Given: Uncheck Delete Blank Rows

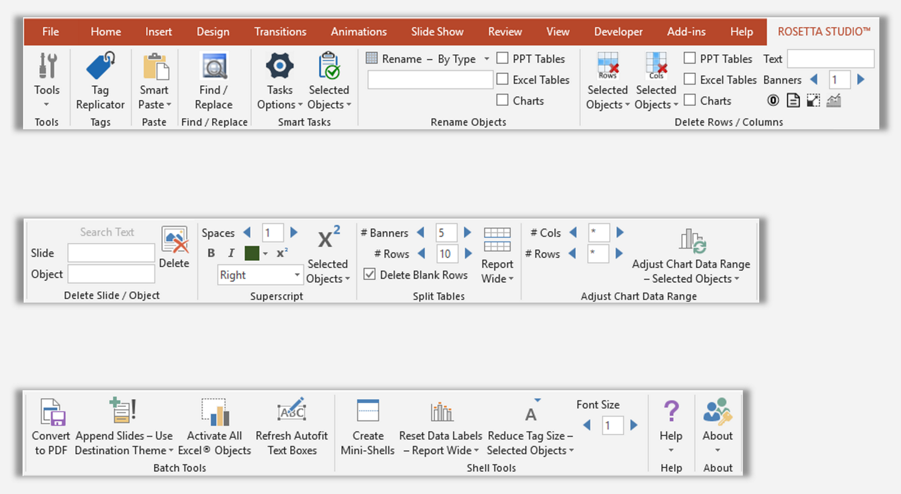Looking at the screenshot, I should click(x=369, y=274).
